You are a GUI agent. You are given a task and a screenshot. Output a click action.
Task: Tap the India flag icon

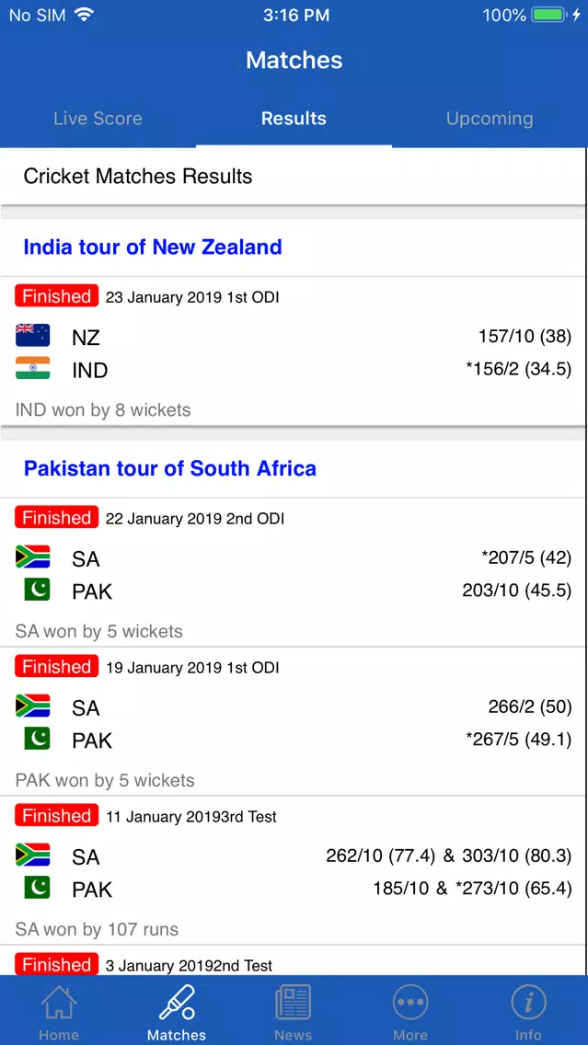click(x=33, y=368)
